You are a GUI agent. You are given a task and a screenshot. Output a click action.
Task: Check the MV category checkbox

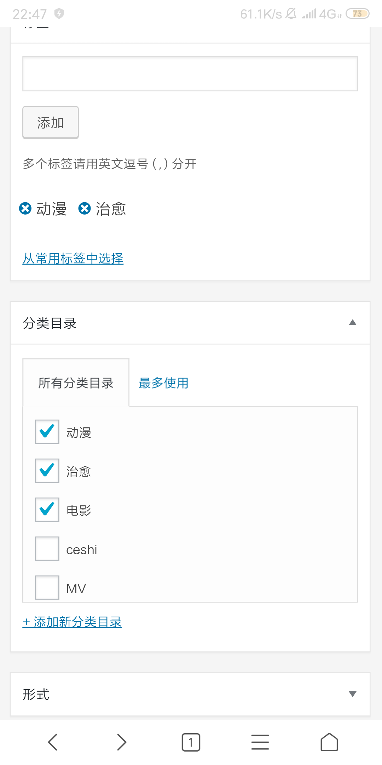click(x=47, y=588)
